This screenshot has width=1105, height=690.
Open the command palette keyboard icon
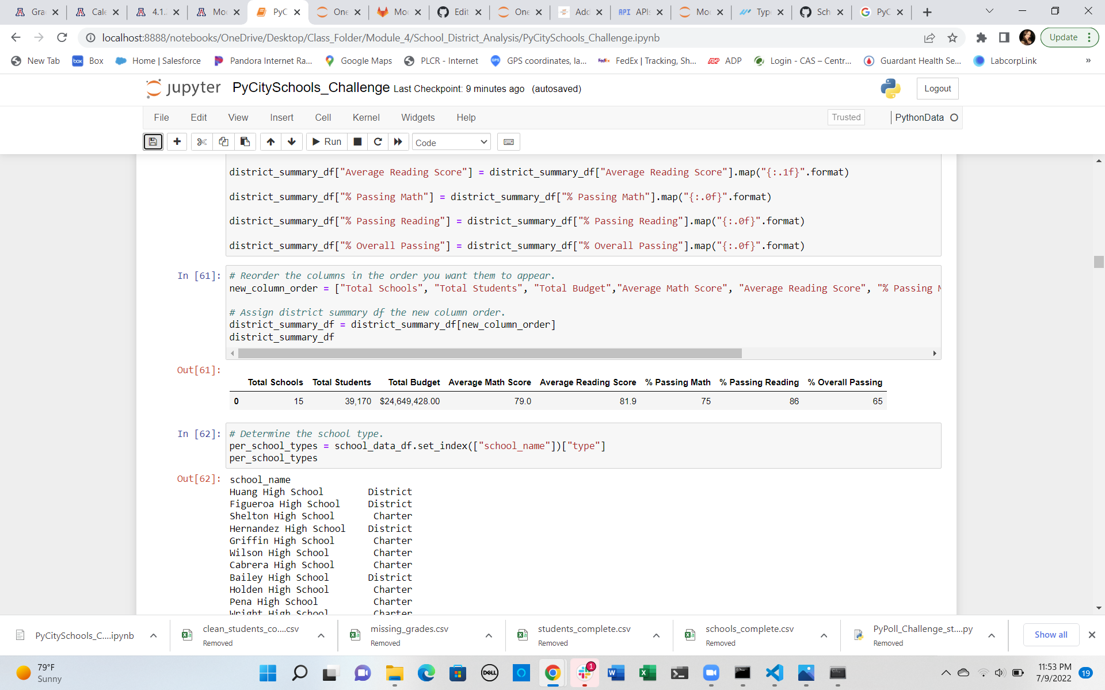click(x=508, y=141)
